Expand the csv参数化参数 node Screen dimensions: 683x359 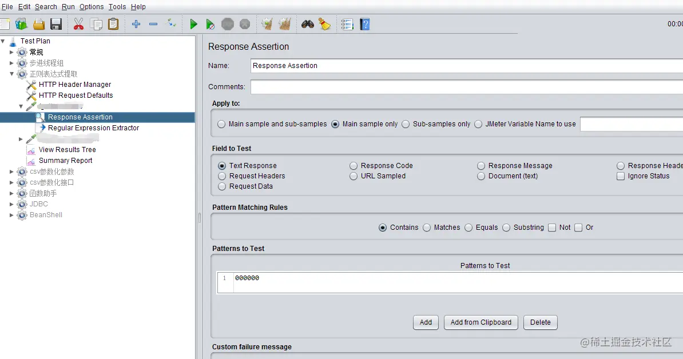pyautogui.click(x=11, y=172)
